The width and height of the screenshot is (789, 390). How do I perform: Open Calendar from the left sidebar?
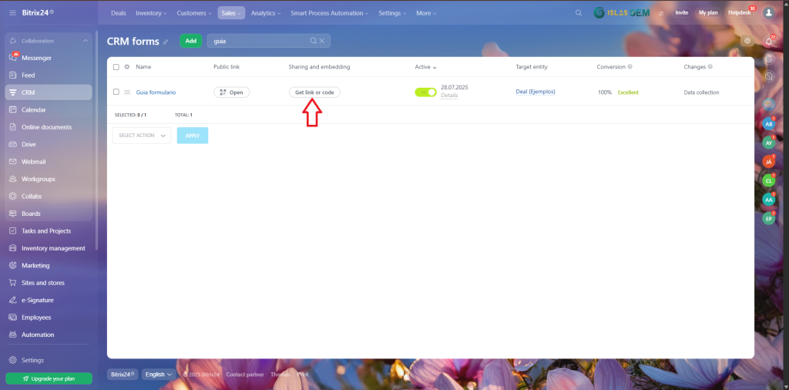(x=34, y=109)
